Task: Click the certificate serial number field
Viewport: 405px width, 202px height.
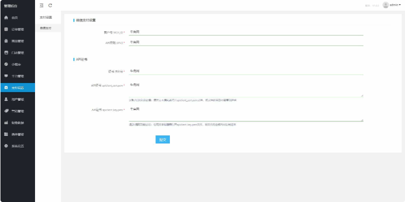Action: [x=246, y=71]
